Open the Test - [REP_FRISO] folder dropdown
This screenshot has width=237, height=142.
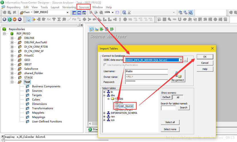[x=68, y=12]
